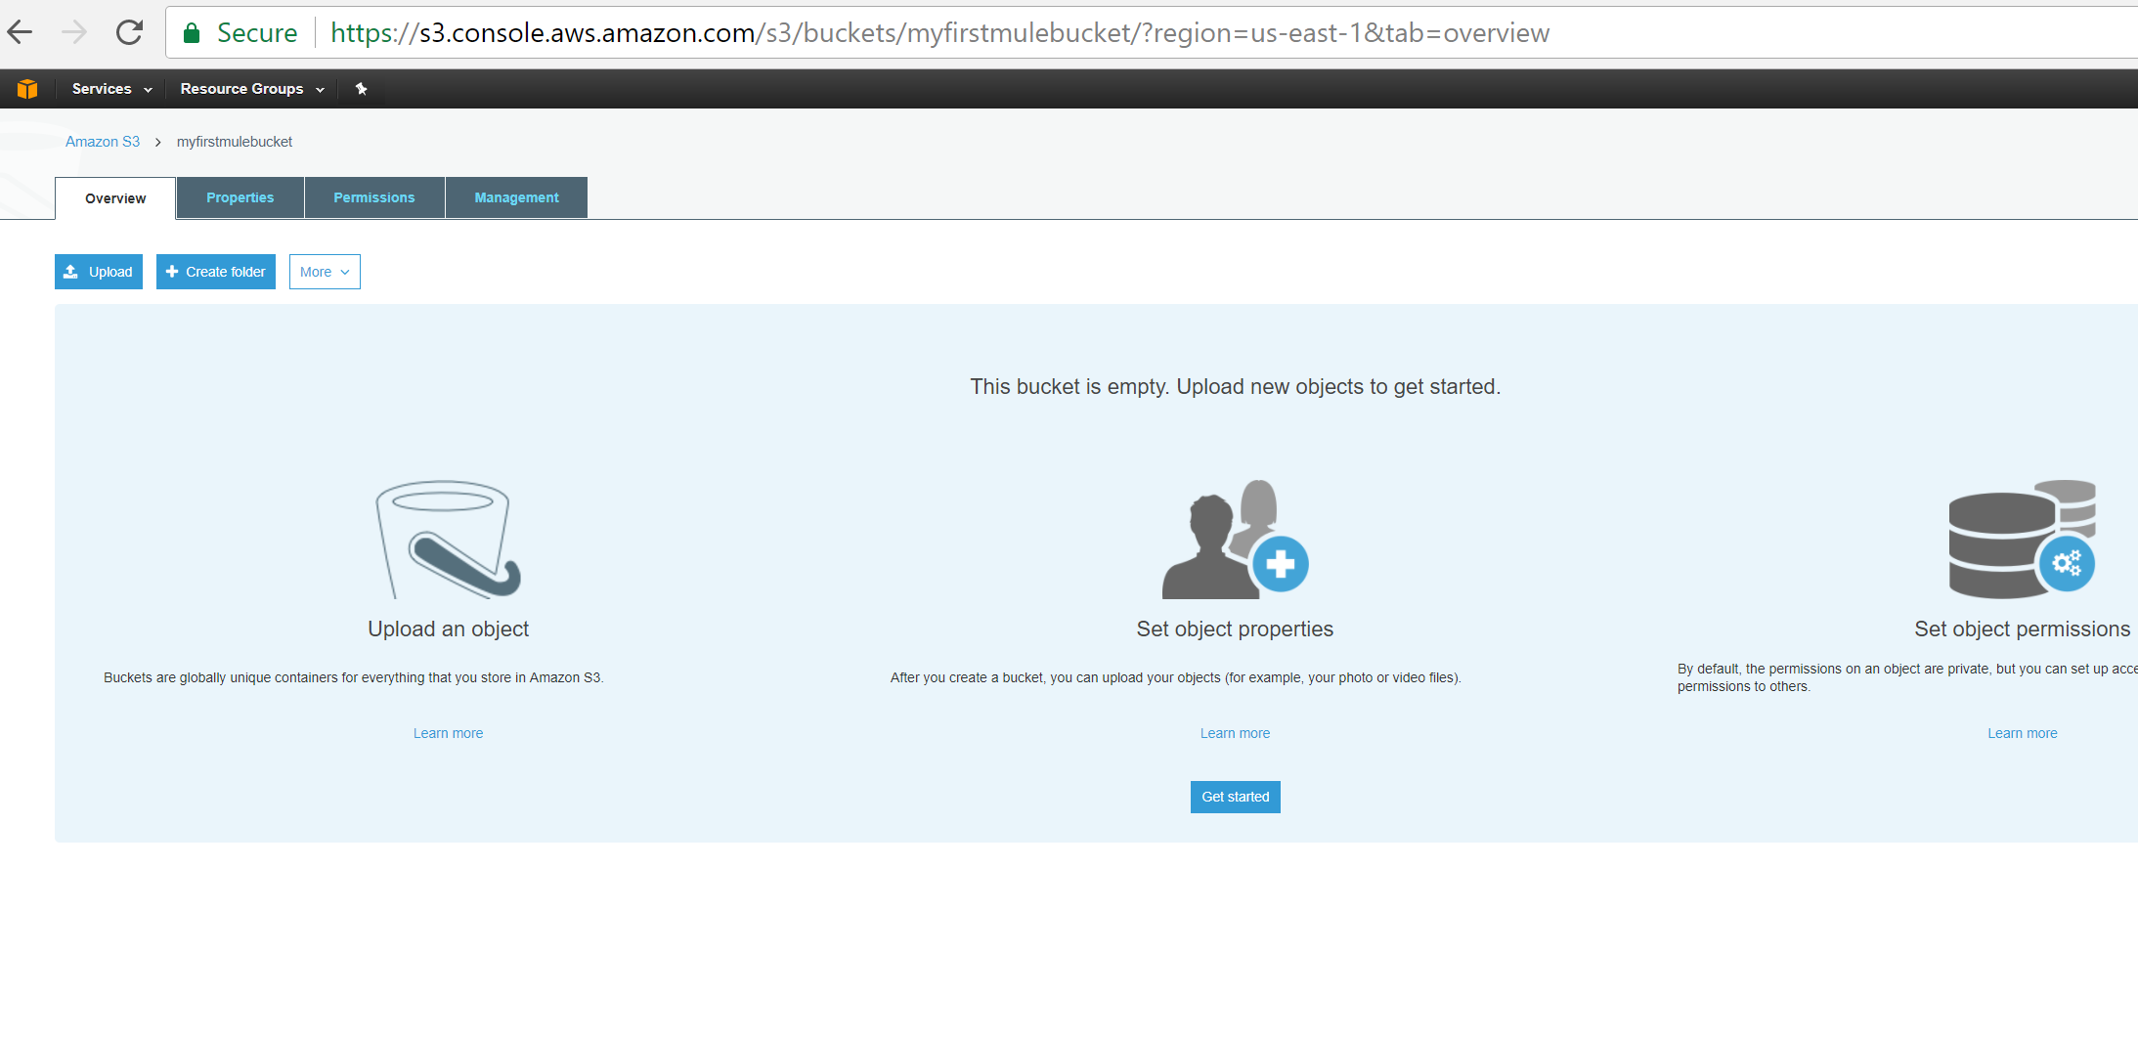Click the green secure padlock icon
The image size is (2138, 1041).
click(x=192, y=33)
